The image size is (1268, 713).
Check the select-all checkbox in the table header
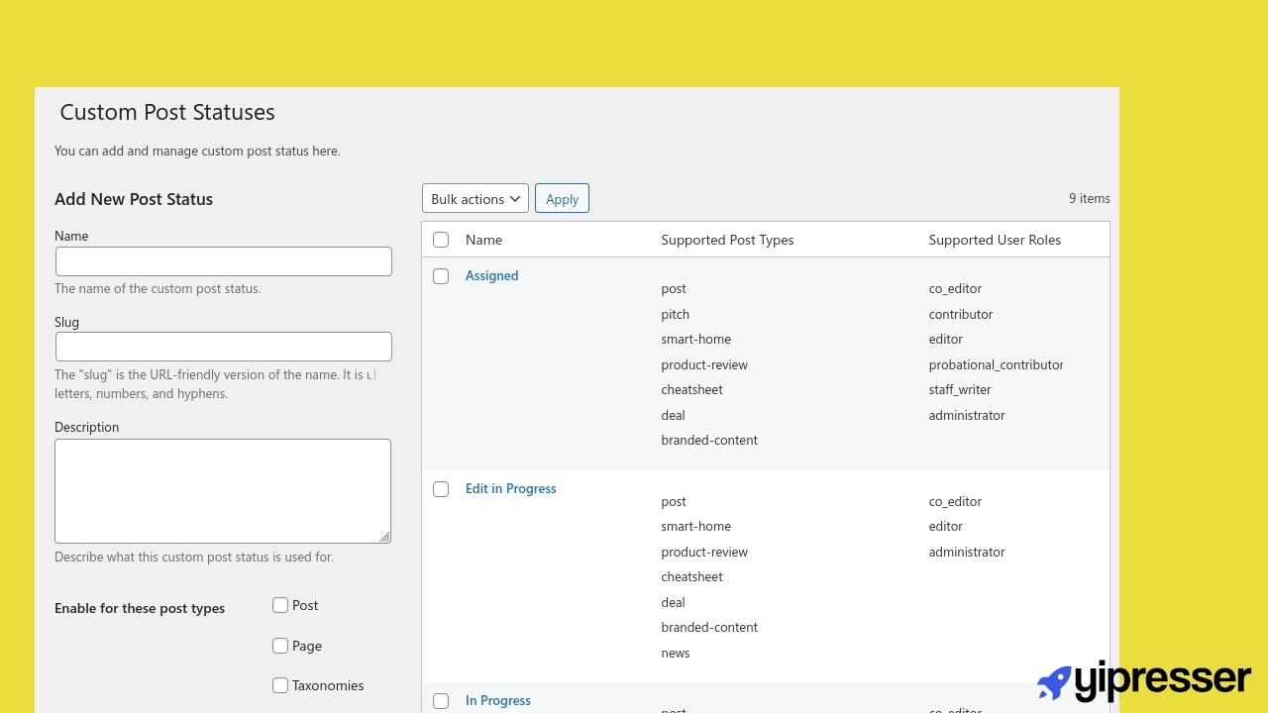point(441,240)
